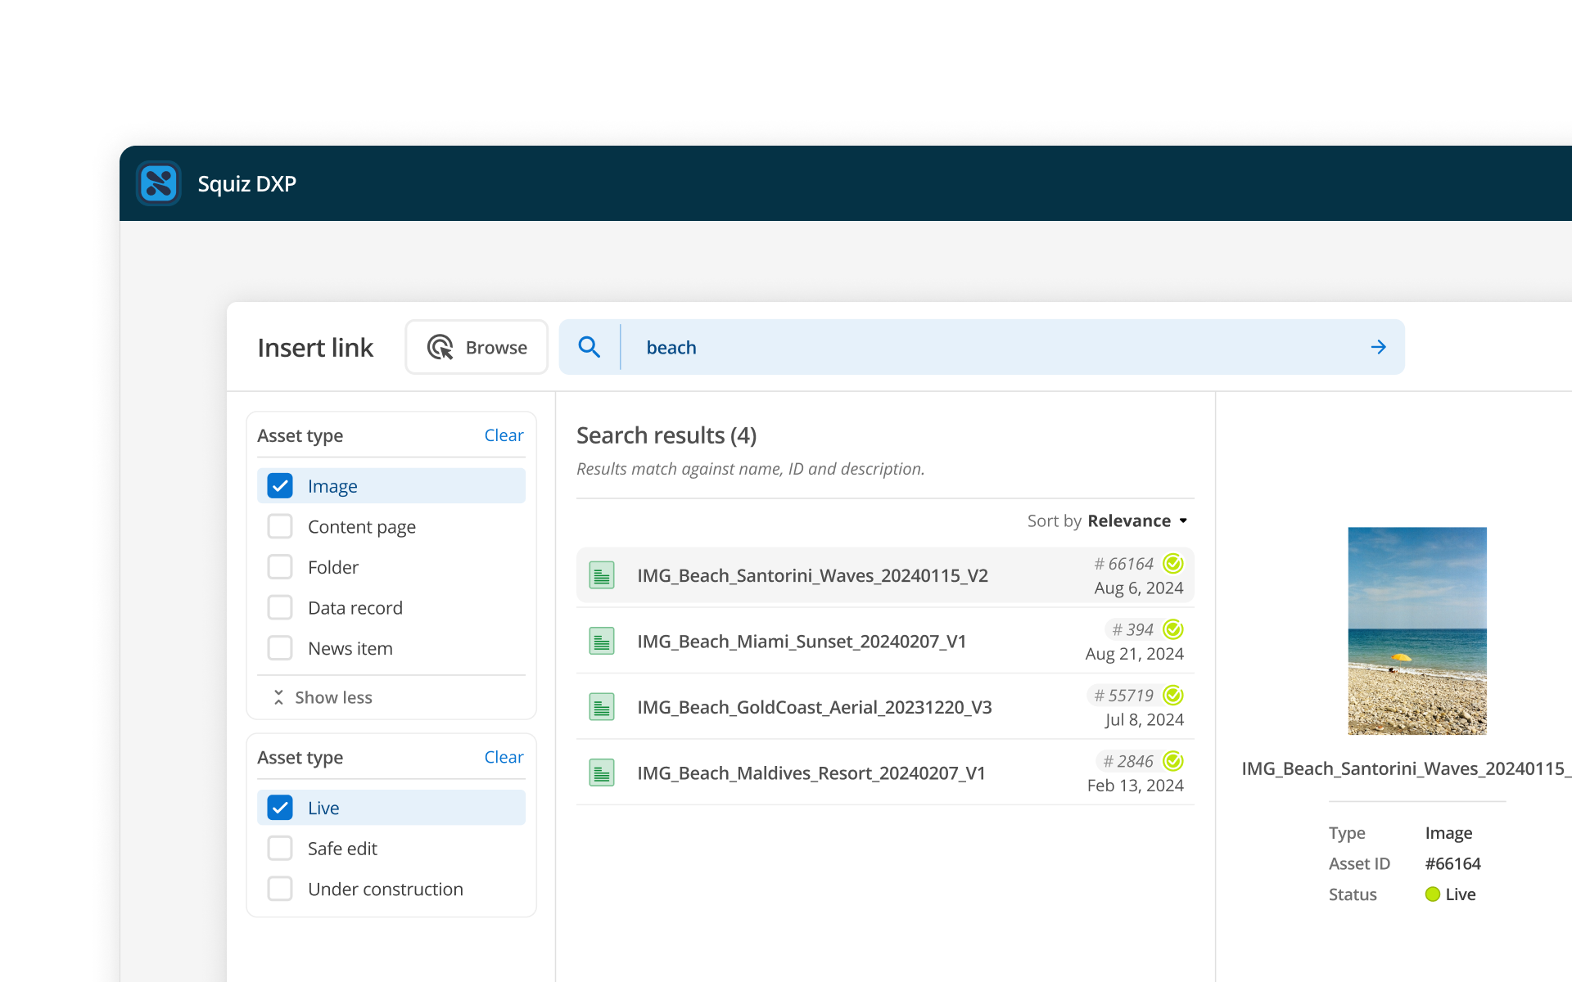This screenshot has height=982, width=1572.
Task: Click Clear button for bottom Asset type filter
Action: tap(504, 756)
